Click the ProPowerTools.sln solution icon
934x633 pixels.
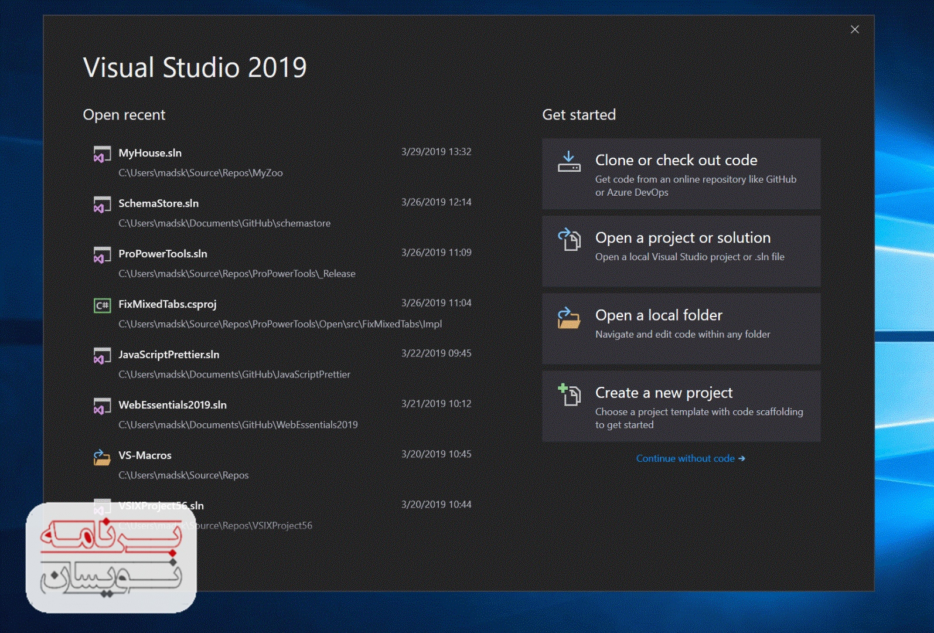click(x=102, y=255)
